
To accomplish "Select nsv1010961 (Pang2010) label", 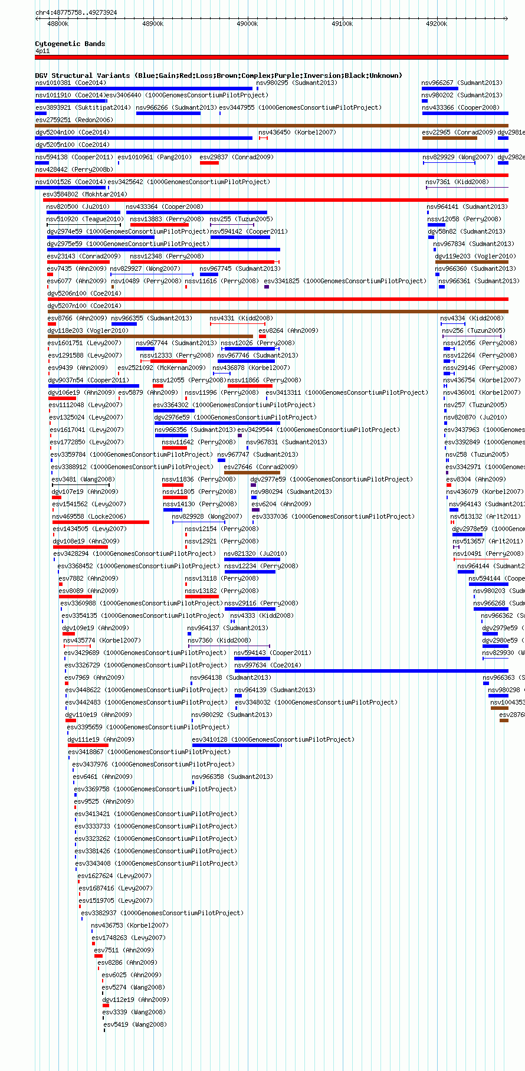I will click(155, 157).
